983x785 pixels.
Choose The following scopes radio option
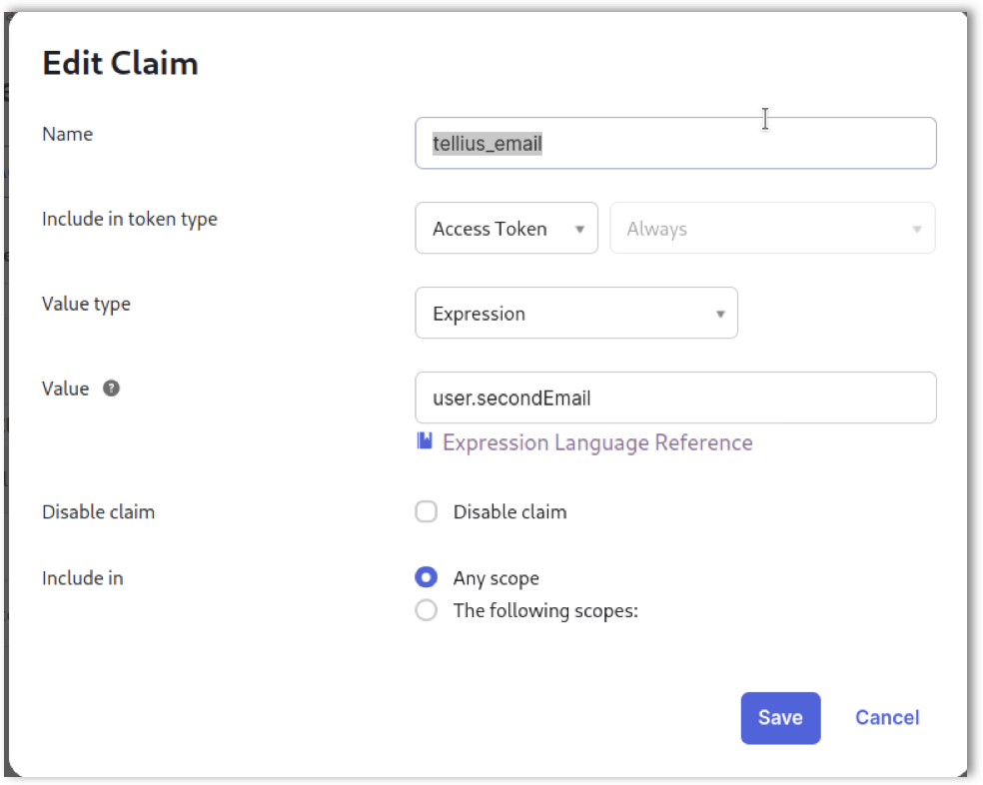click(x=427, y=610)
